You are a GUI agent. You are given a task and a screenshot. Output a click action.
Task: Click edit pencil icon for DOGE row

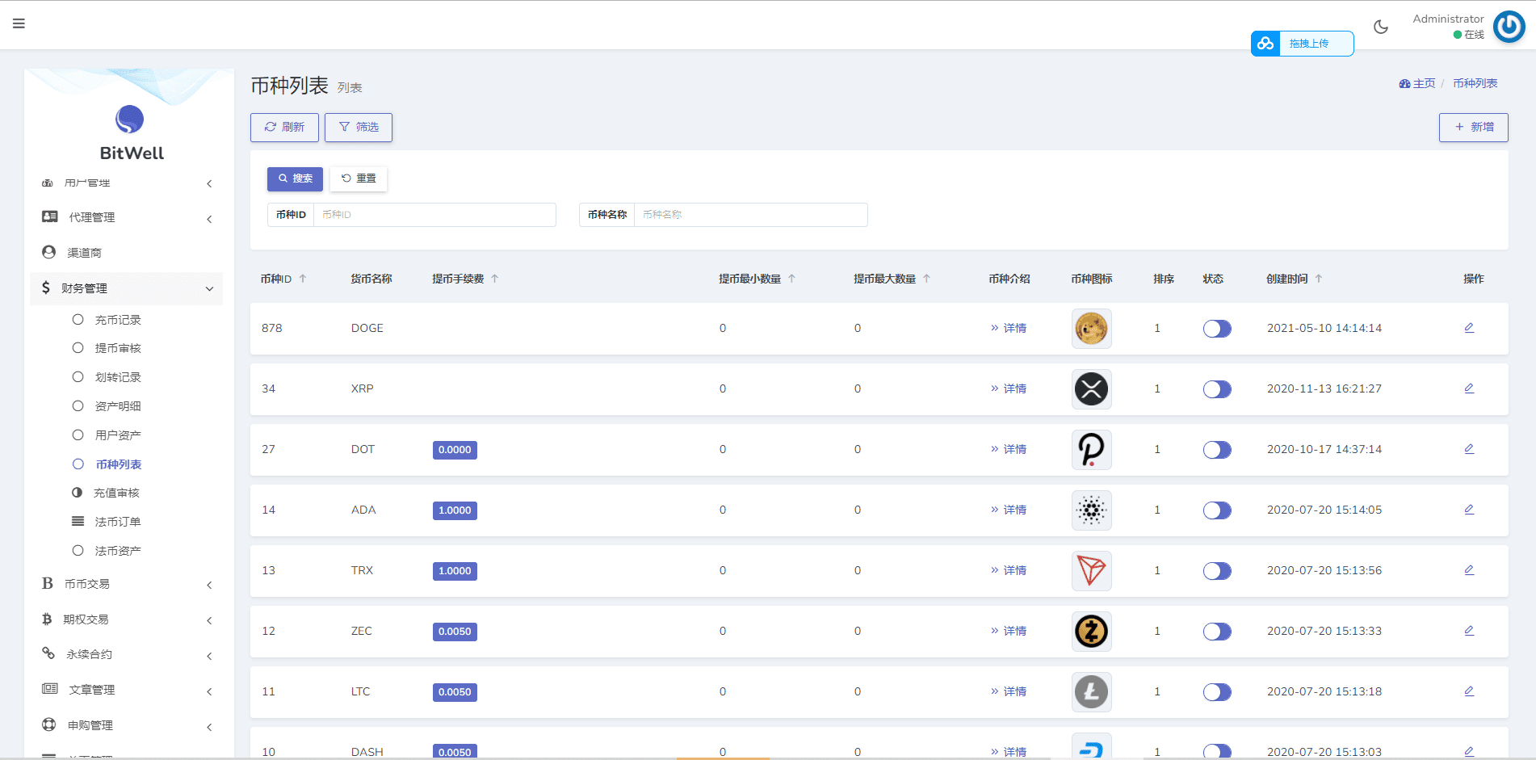click(1469, 328)
